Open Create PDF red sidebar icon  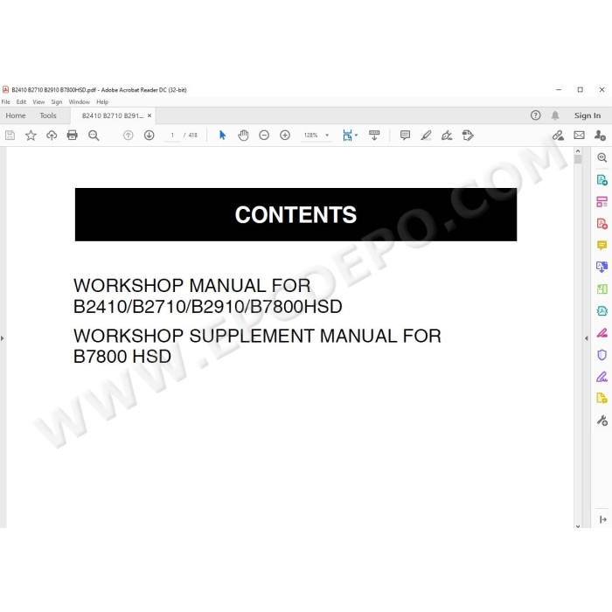pyautogui.click(x=602, y=224)
